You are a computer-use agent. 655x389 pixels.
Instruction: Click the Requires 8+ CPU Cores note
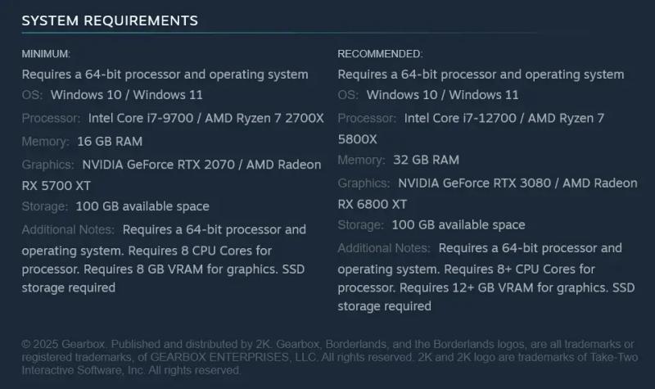click(519, 269)
